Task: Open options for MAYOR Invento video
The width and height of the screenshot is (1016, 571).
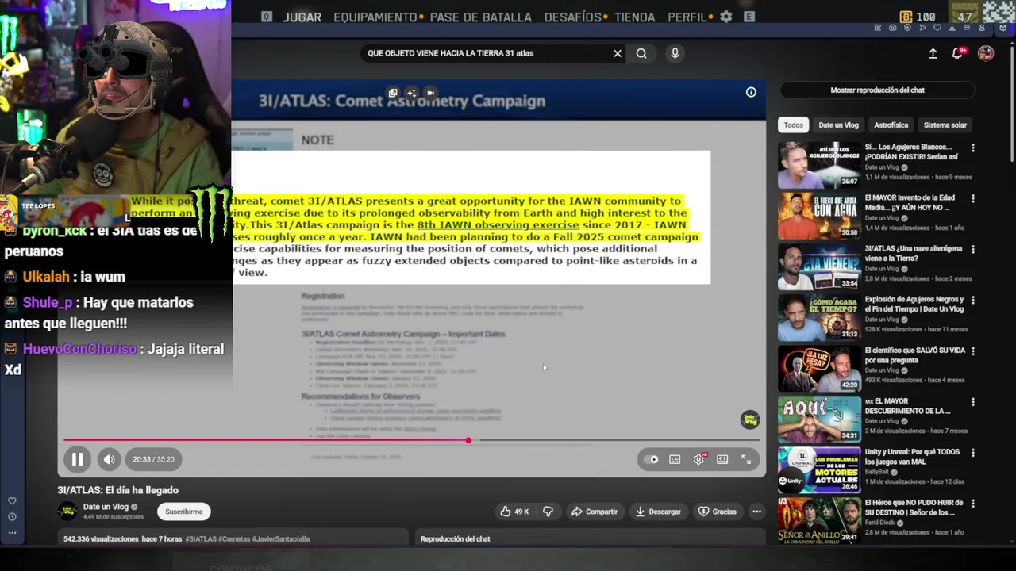Action: point(973,198)
